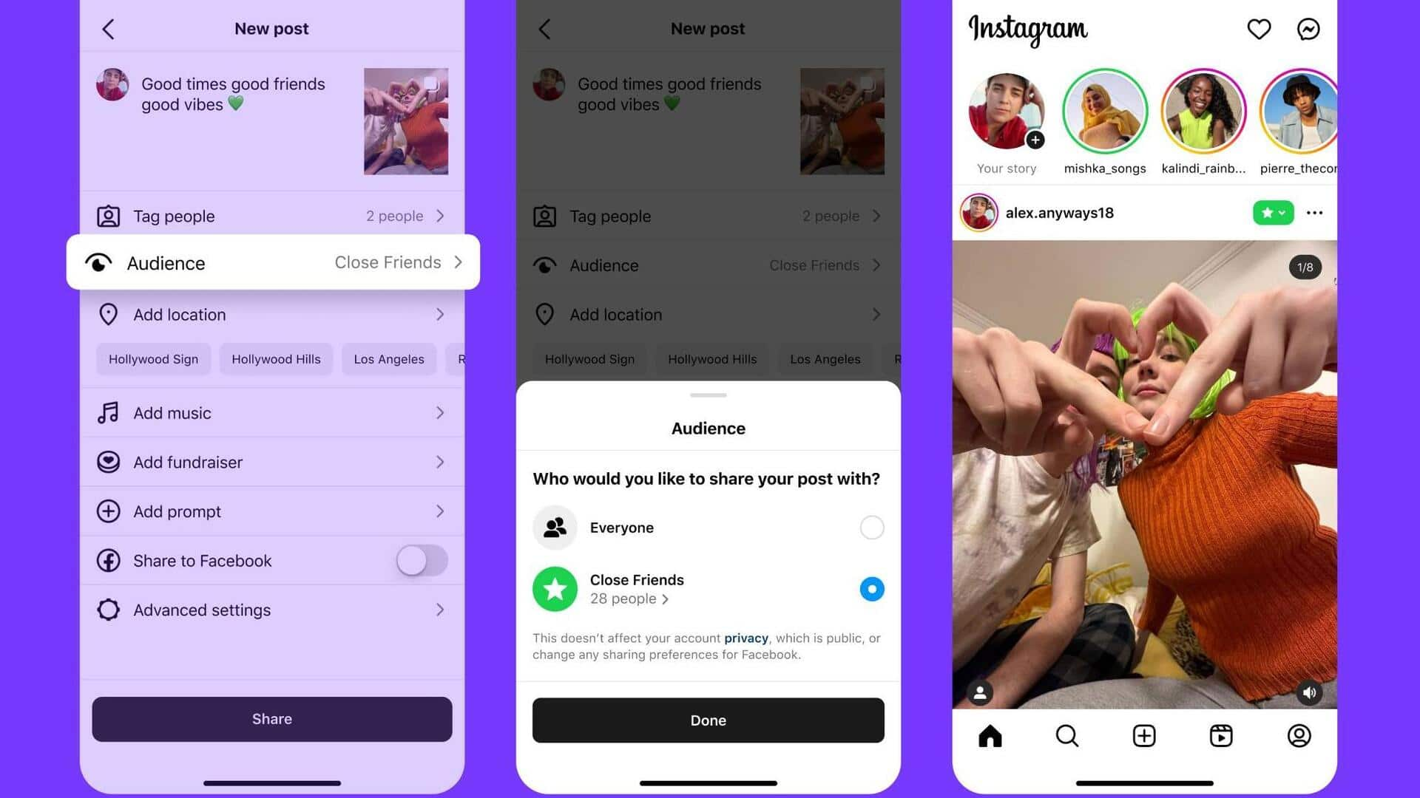Image resolution: width=1420 pixels, height=798 pixels.
Task: Tap the Close Friends audience icon
Action: pyautogui.click(x=555, y=587)
